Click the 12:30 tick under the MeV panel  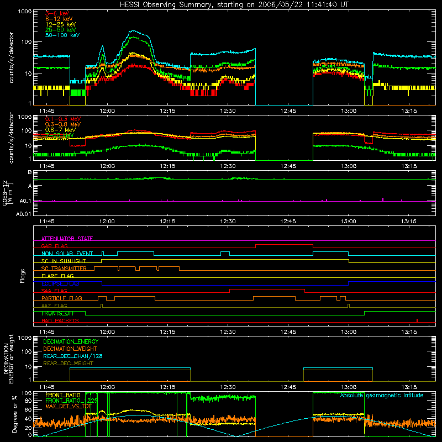228,166
